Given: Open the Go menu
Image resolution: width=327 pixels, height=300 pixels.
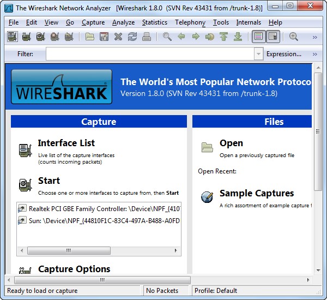Looking at the screenshot, I should [x=70, y=22].
